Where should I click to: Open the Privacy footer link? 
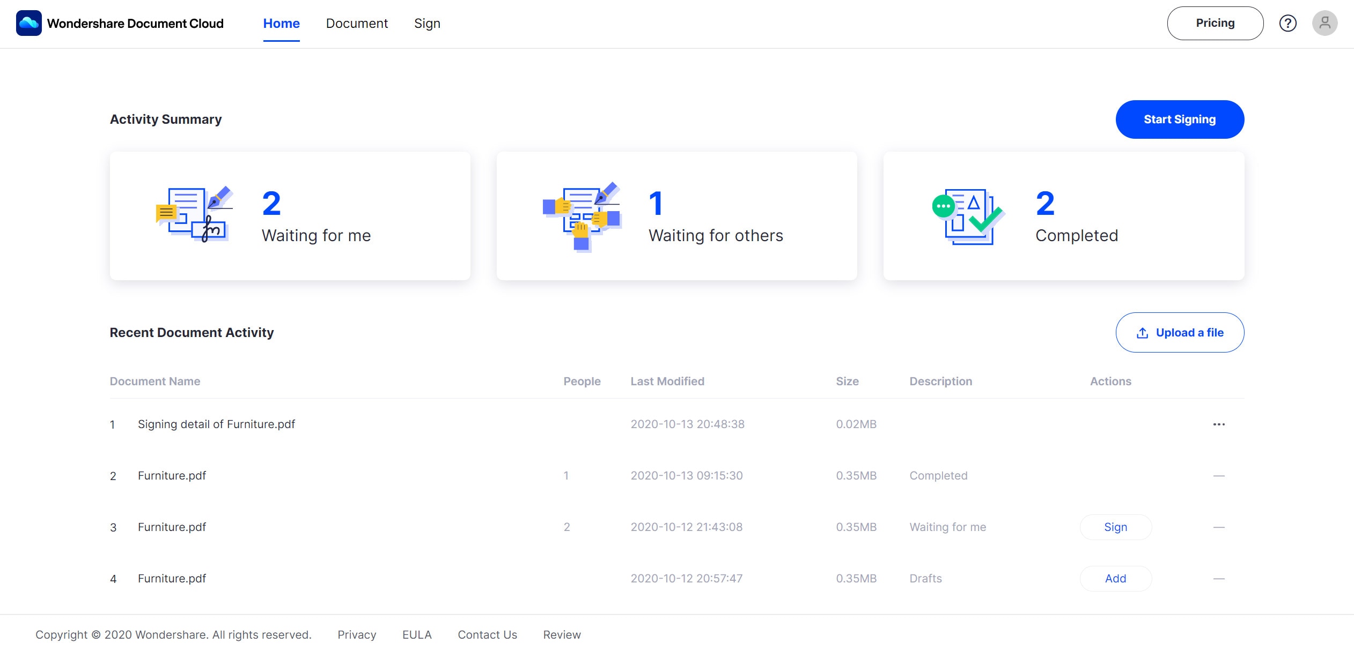click(357, 635)
